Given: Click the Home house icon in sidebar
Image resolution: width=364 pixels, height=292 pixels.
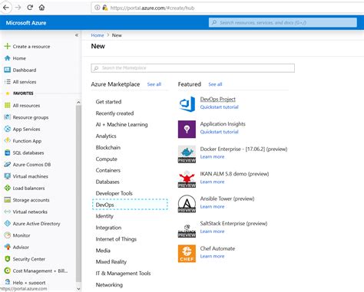Looking at the screenshot, I should (x=8, y=58).
